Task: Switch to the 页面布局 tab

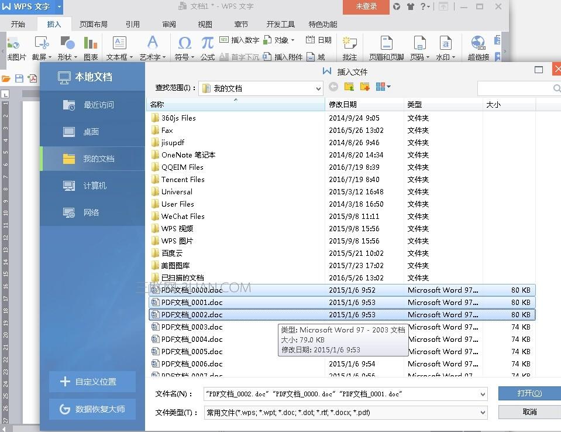Action: [94, 24]
